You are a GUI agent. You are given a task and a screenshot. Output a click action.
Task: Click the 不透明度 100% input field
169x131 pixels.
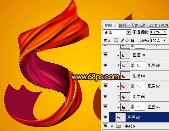pos(156,32)
